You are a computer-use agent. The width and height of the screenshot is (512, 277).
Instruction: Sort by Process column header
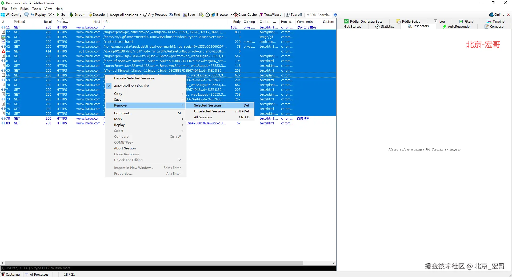(x=287, y=22)
